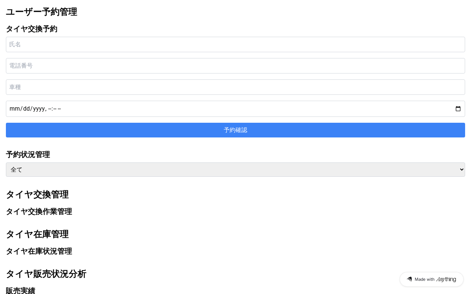
Task: Select the 車種 vehicle type field
Action: pos(235,87)
